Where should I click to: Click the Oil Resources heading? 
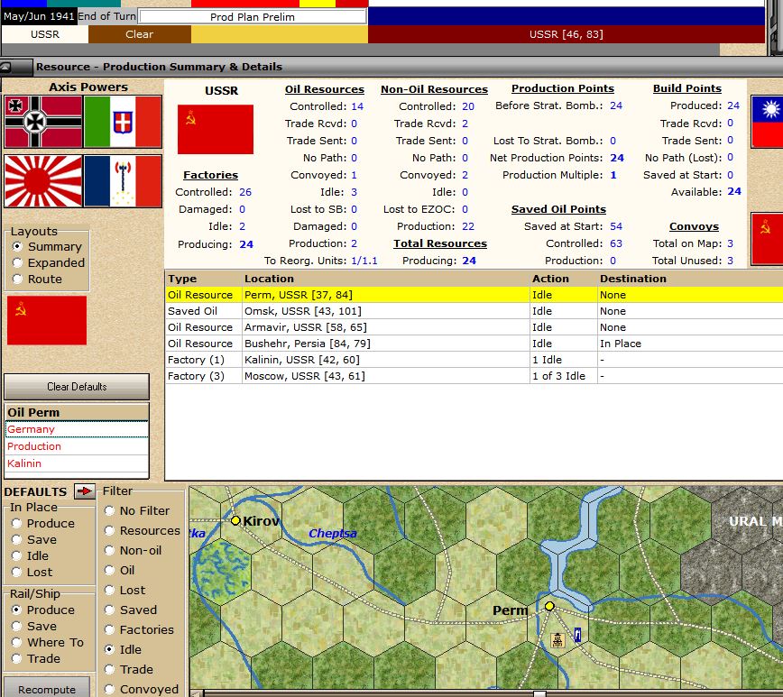(x=325, y=89)
